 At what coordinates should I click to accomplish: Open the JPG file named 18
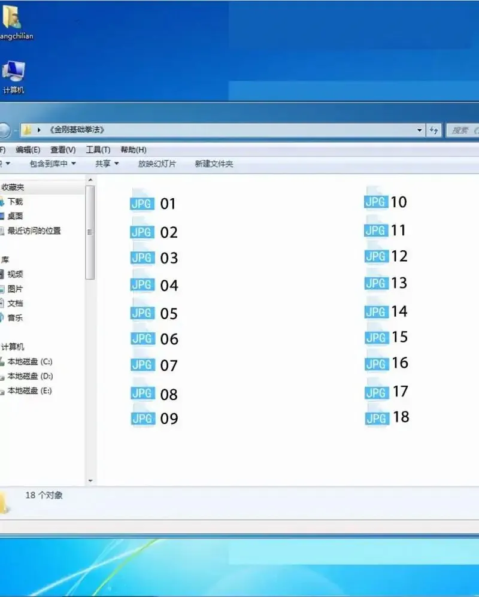click(386, 418)
